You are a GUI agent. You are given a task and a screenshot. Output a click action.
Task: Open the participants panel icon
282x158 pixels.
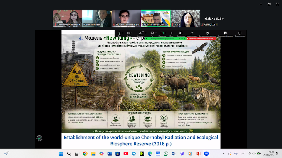point(140,33)
